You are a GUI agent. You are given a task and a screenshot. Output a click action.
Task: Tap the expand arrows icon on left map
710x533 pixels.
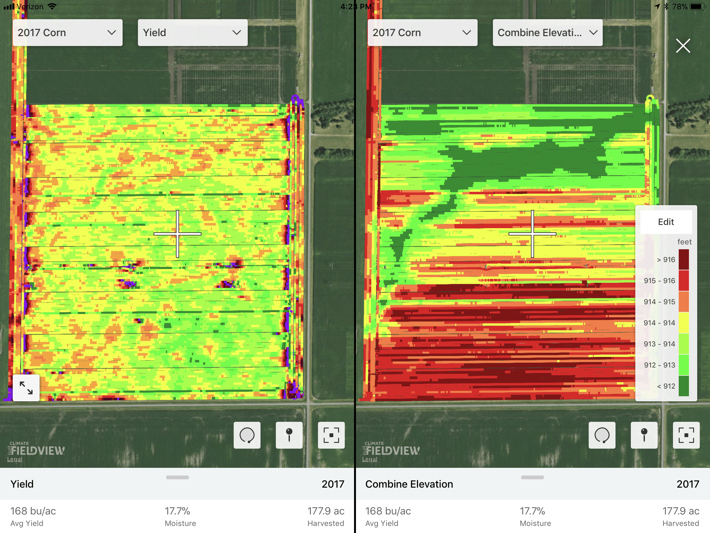26,388
